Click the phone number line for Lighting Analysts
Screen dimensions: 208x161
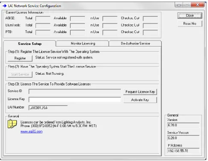pos(59,126)
